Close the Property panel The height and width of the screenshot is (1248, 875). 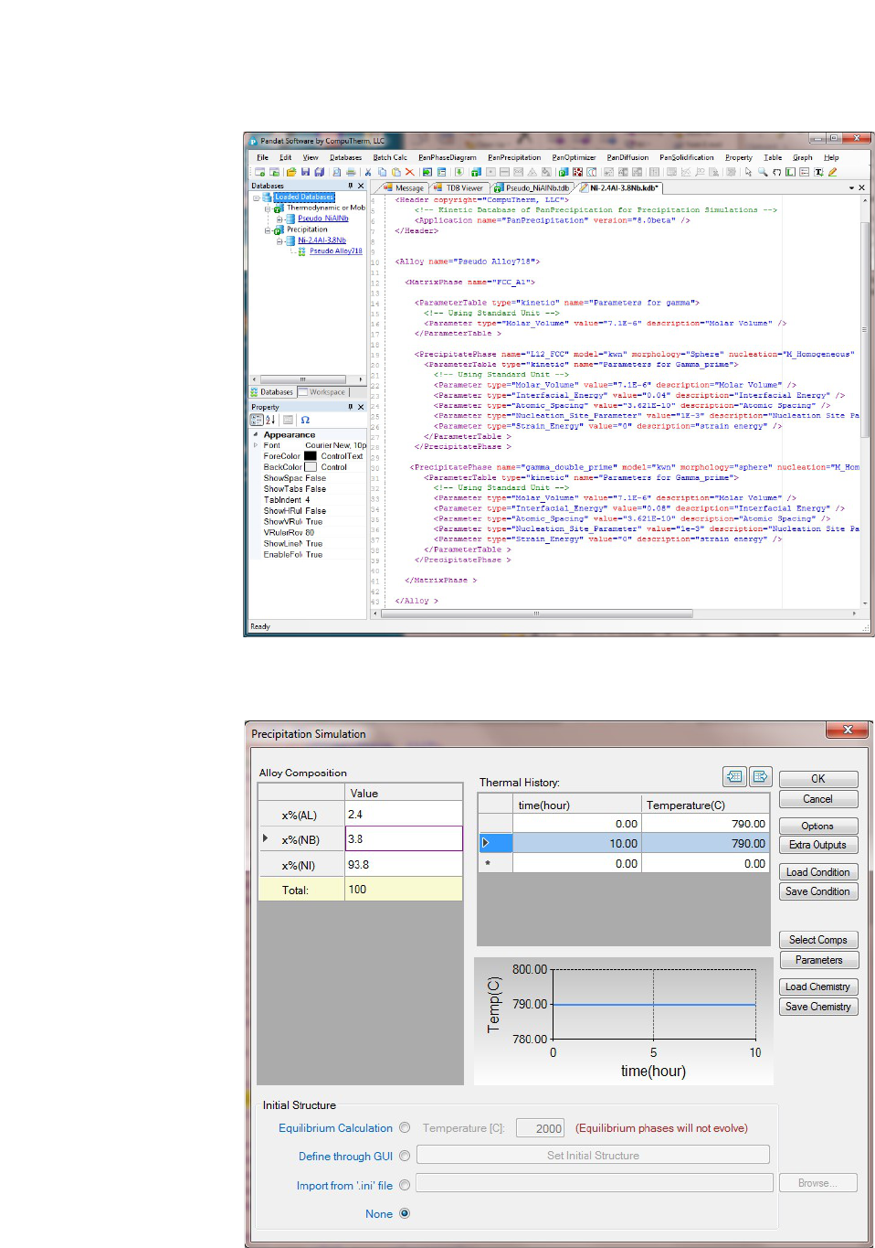[x=361, y=407]
